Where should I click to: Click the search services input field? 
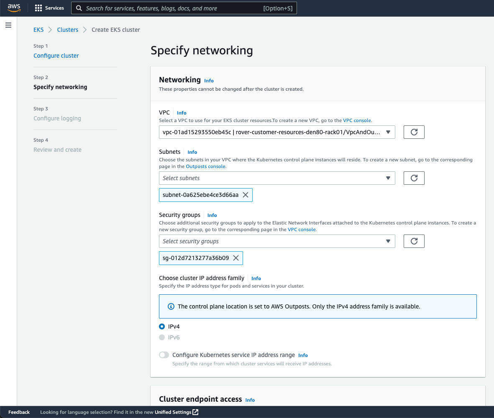click(184, 8)
